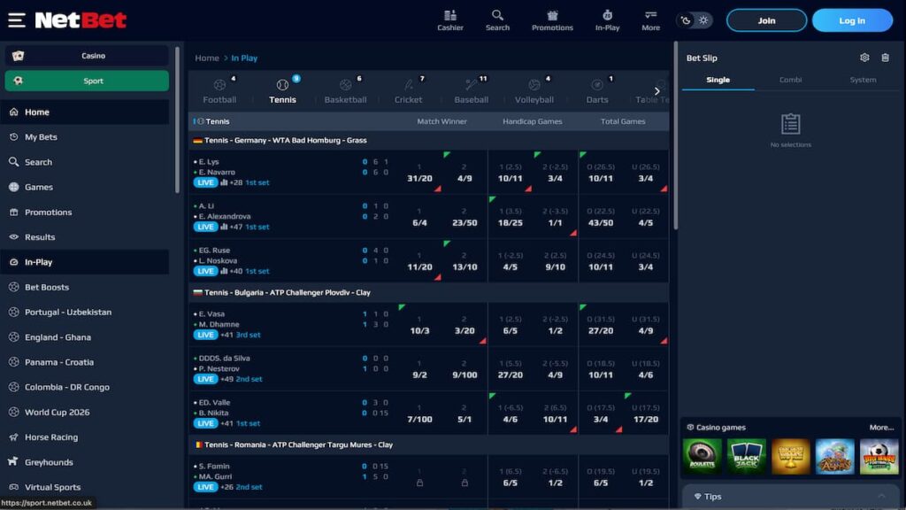The image size is (906, 510).
Task: Collapse the WTA Bad Homburg Grass section
Action: click(x=429, y=141)
